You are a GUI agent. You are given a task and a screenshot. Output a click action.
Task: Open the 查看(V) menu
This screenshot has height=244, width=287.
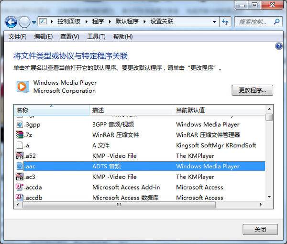(x=70, y=37)
